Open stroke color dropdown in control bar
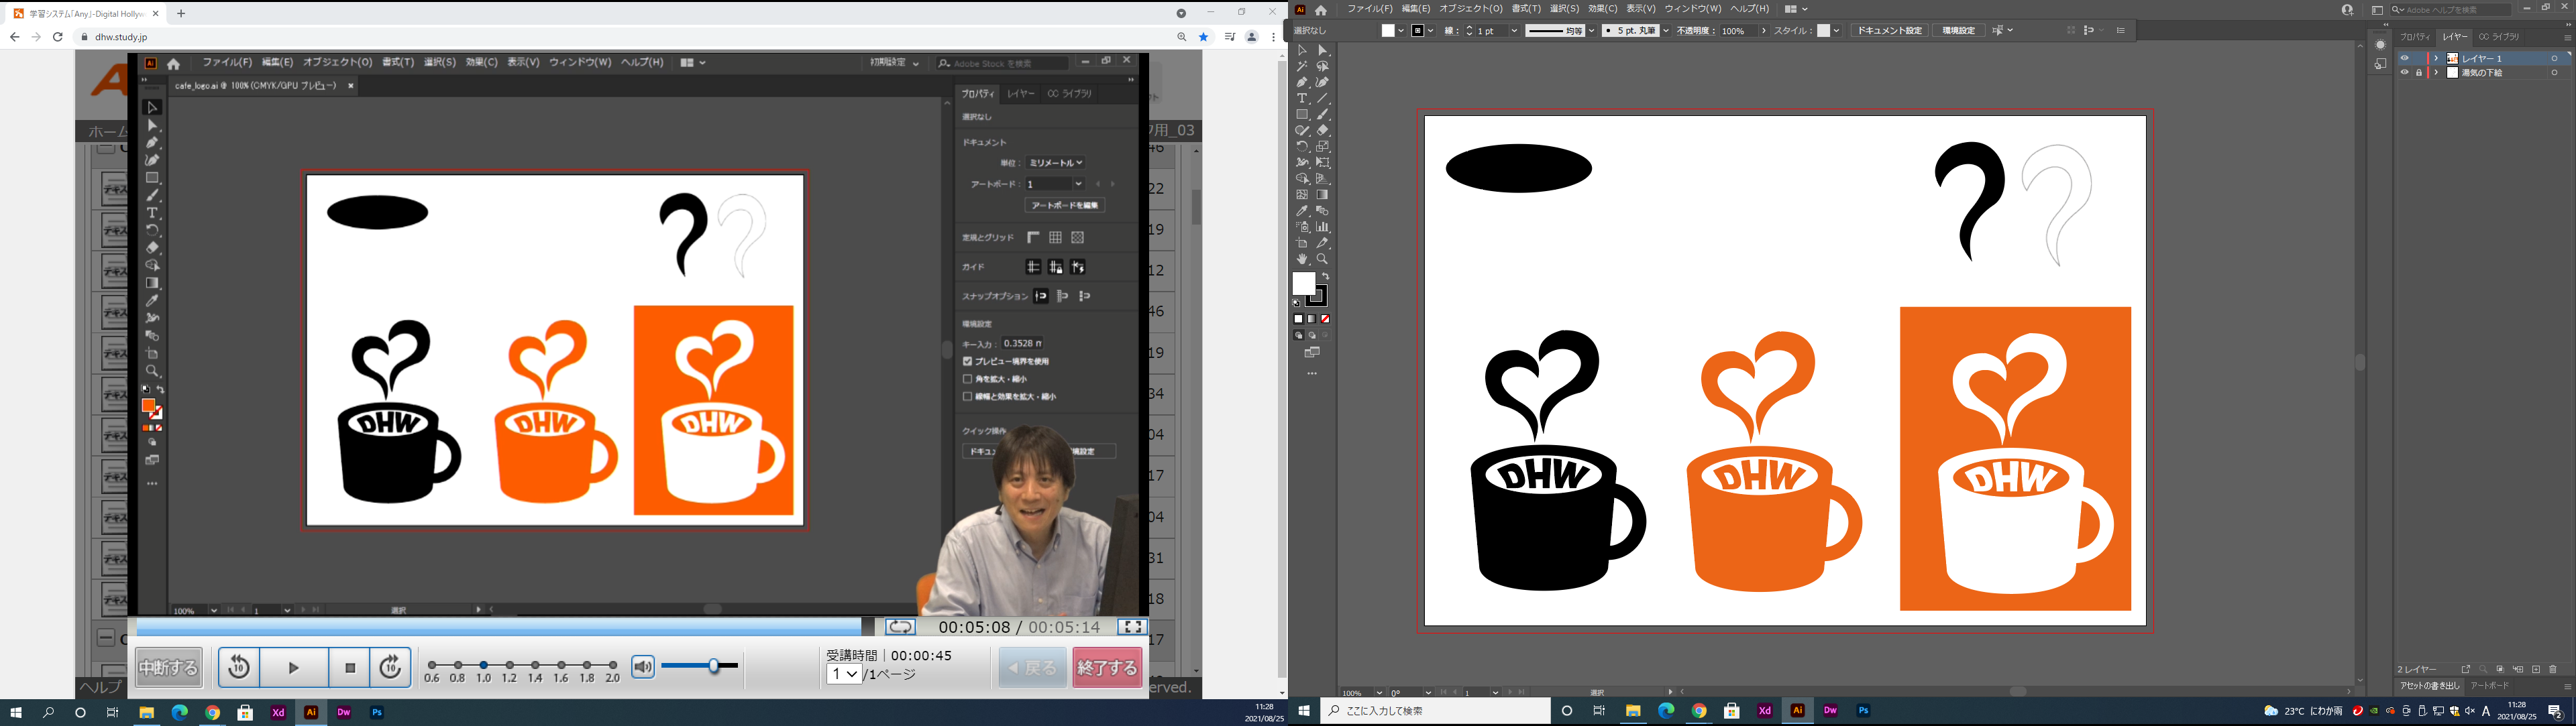 [x=1431, y=30]
